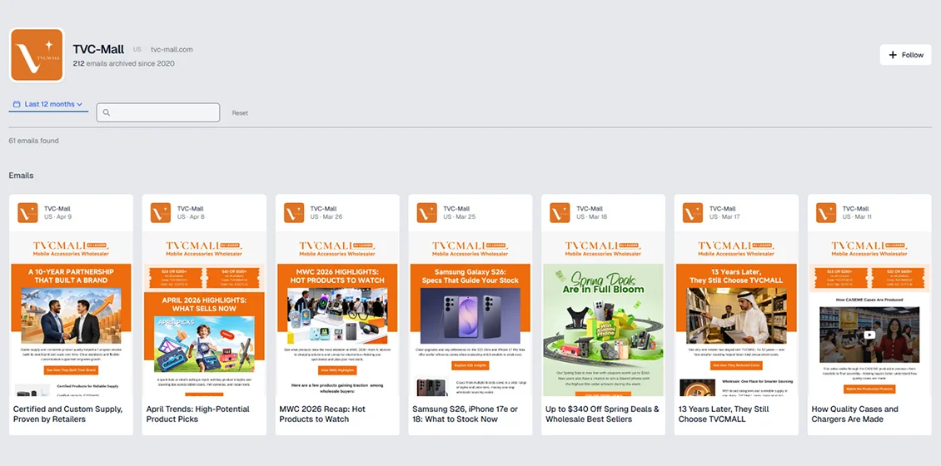941x466 pixels.
Task: Open Spring Deals Full Bloom email thumbnail
Action: coord(603,314)
